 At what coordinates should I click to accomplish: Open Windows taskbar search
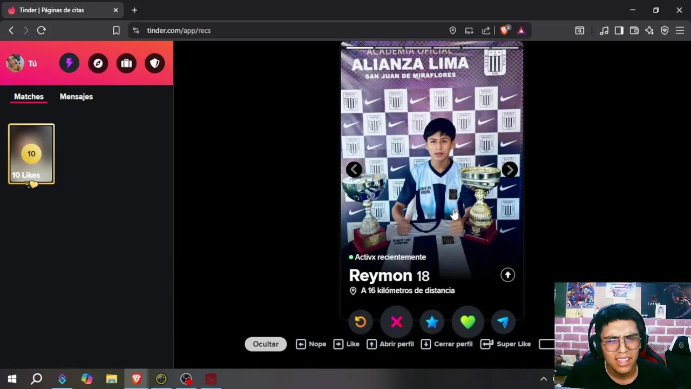click(36, 379)
